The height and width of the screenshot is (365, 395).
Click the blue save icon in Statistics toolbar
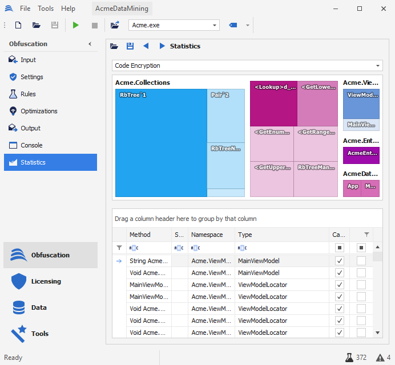click(130, 46)
